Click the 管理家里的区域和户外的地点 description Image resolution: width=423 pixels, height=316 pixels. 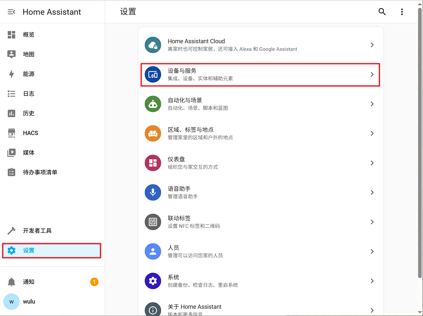coord(200,138)
